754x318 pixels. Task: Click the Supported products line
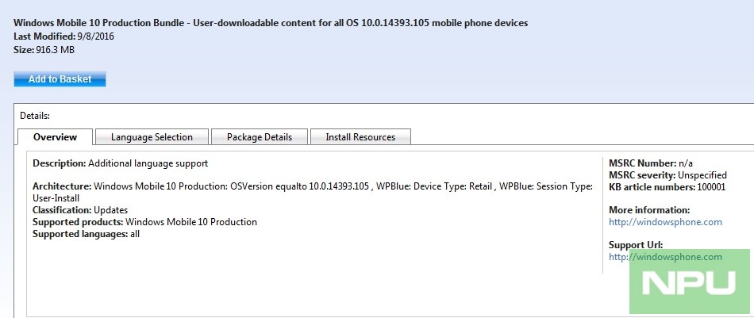(x=144, y=222)
